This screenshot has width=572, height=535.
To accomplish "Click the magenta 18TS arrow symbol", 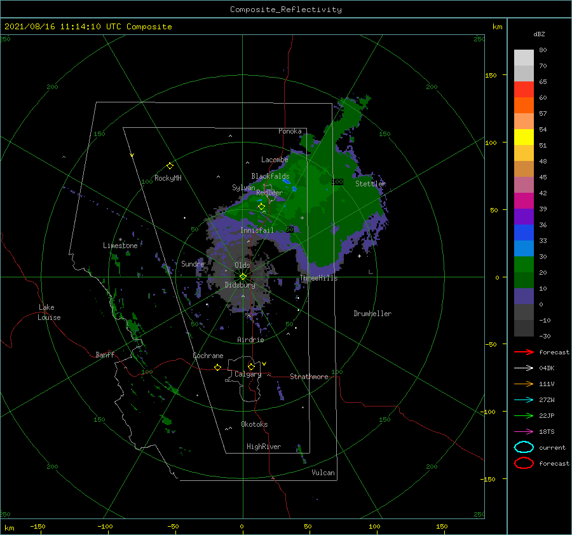I will tap(524, 432).
